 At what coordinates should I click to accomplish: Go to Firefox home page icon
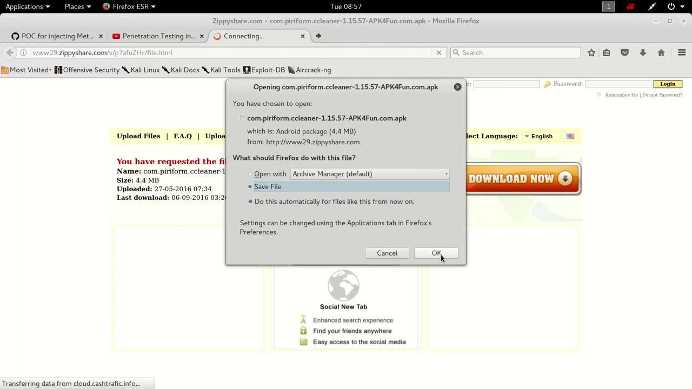661,52
